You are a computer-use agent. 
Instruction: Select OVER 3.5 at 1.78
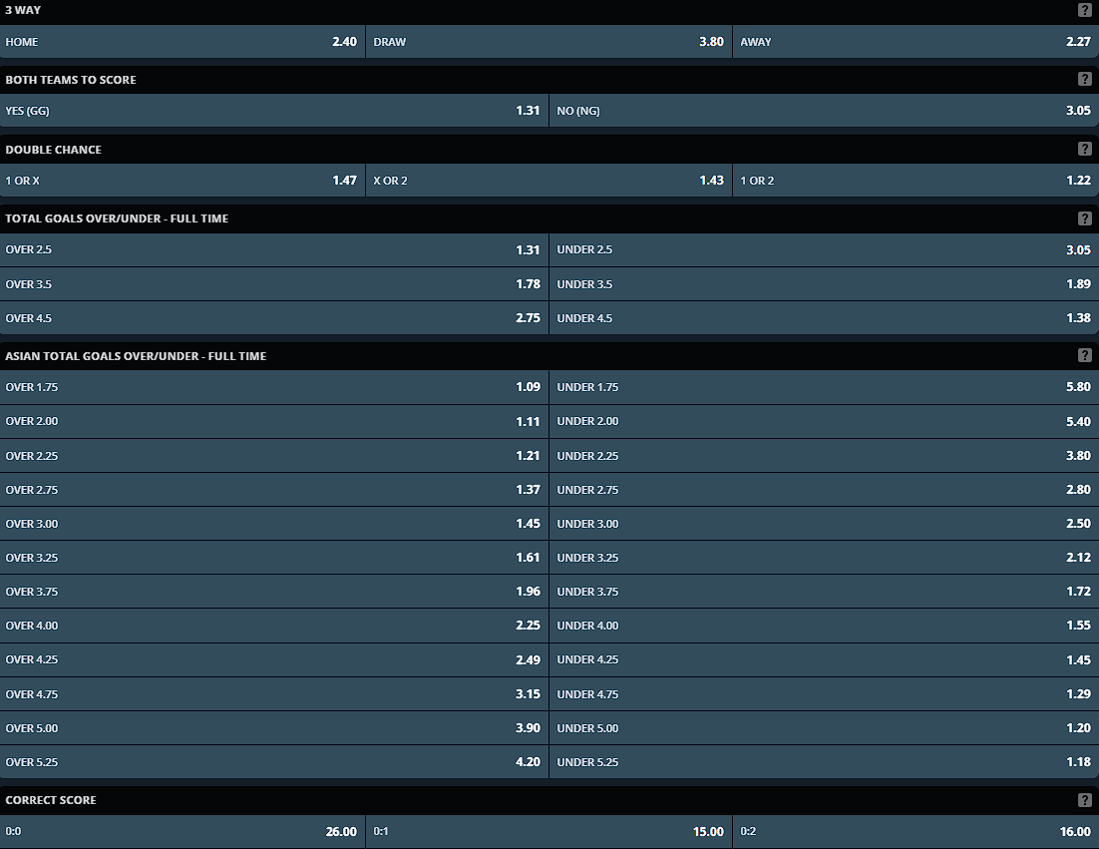point(274,284)
